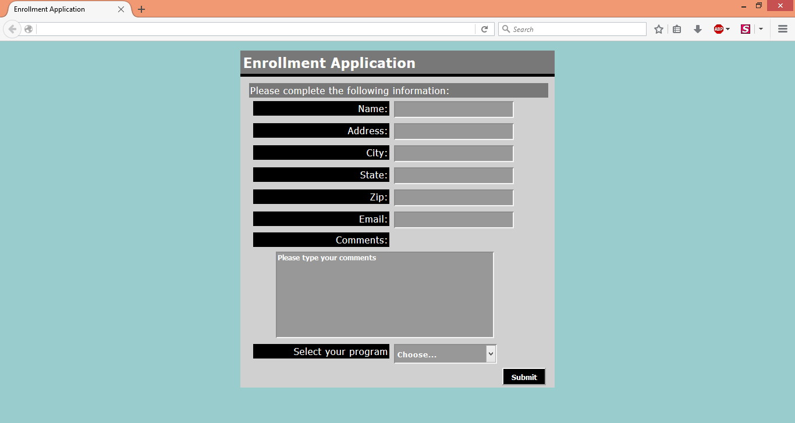
Task: Click the back navigation arrow
Action: pos(12,29)
